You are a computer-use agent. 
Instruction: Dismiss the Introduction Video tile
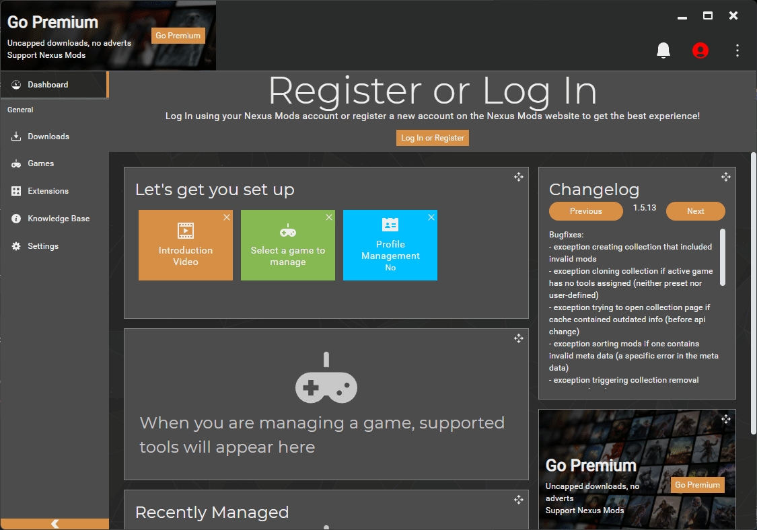tap(227, 217)
